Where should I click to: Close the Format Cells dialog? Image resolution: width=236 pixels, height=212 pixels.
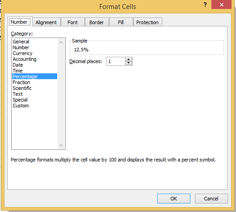click(x=221, y=4)
